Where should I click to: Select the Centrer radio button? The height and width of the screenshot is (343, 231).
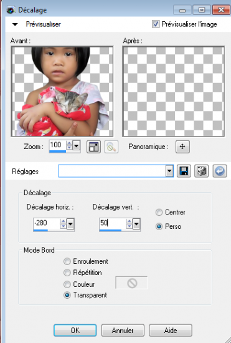(159, 213)
